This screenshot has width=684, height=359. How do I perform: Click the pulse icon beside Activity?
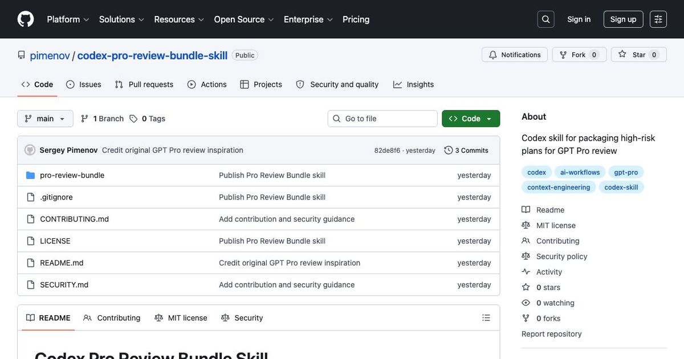click(x=526, y=272)
